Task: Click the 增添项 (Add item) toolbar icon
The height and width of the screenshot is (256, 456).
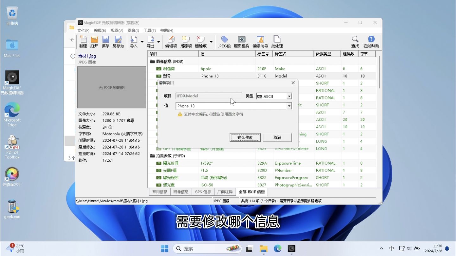Action: click(x=186, y=42)
